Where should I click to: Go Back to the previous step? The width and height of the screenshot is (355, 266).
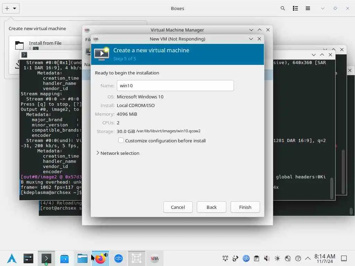click(x=211, y=207)
